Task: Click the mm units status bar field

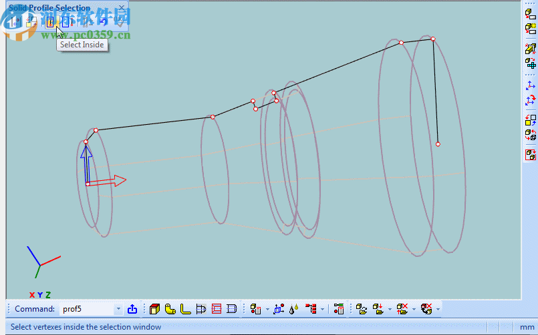Action: [x=527, y=327]
